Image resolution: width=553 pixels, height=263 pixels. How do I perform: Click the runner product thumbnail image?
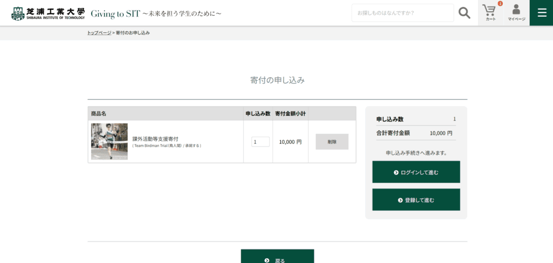(x=110, y=141)
